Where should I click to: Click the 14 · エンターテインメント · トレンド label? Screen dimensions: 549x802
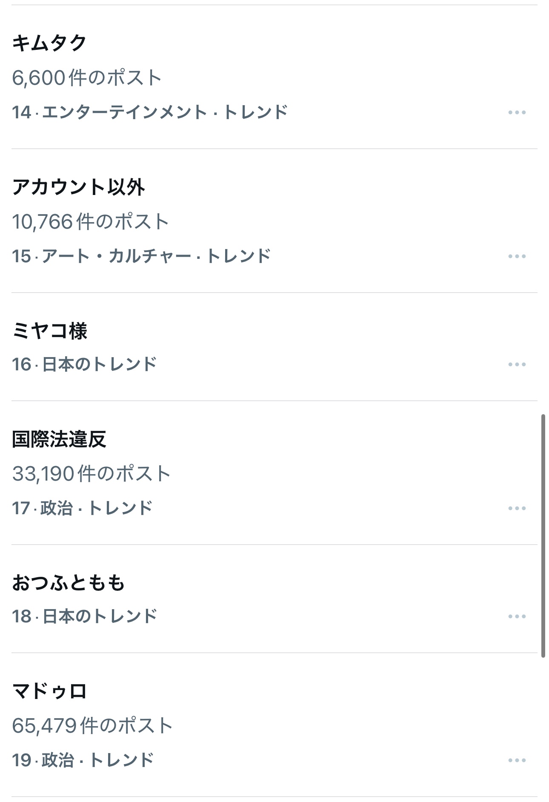[150, 112]
